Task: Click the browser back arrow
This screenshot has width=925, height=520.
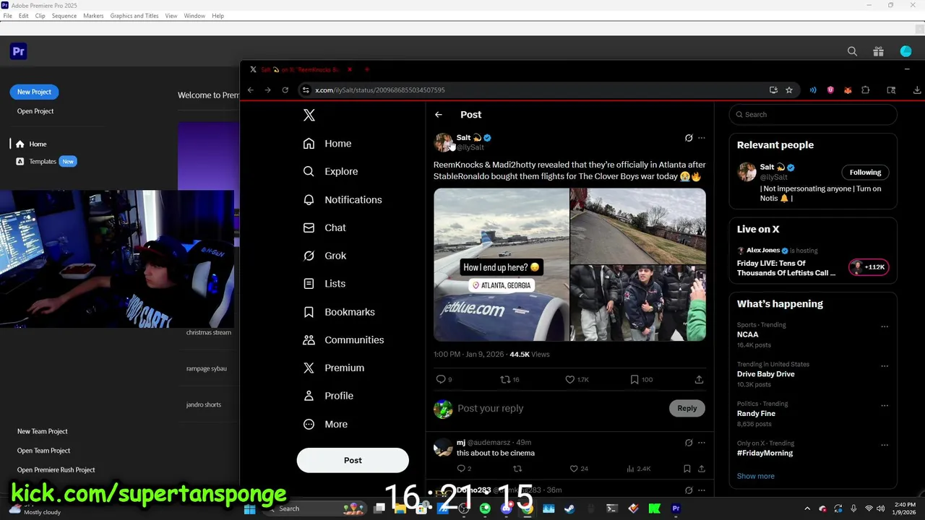Action: pyautogui.click(x=250, y=90)
